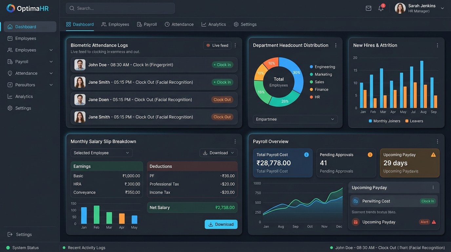451x252 pixels.
Task: Expand the Peroultors sidebar chevron
Action: pyautogui.click(x=51, y=85)
